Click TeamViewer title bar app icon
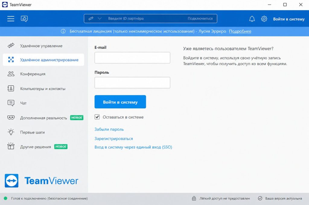 pos(5,5)
